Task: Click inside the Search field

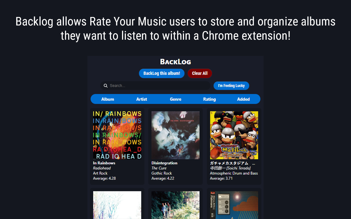Action: pos(154,85)
